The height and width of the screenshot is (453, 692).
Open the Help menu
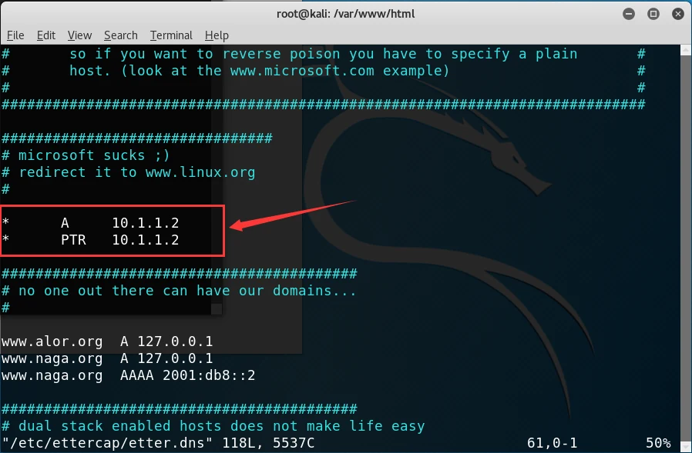[217, 35]
